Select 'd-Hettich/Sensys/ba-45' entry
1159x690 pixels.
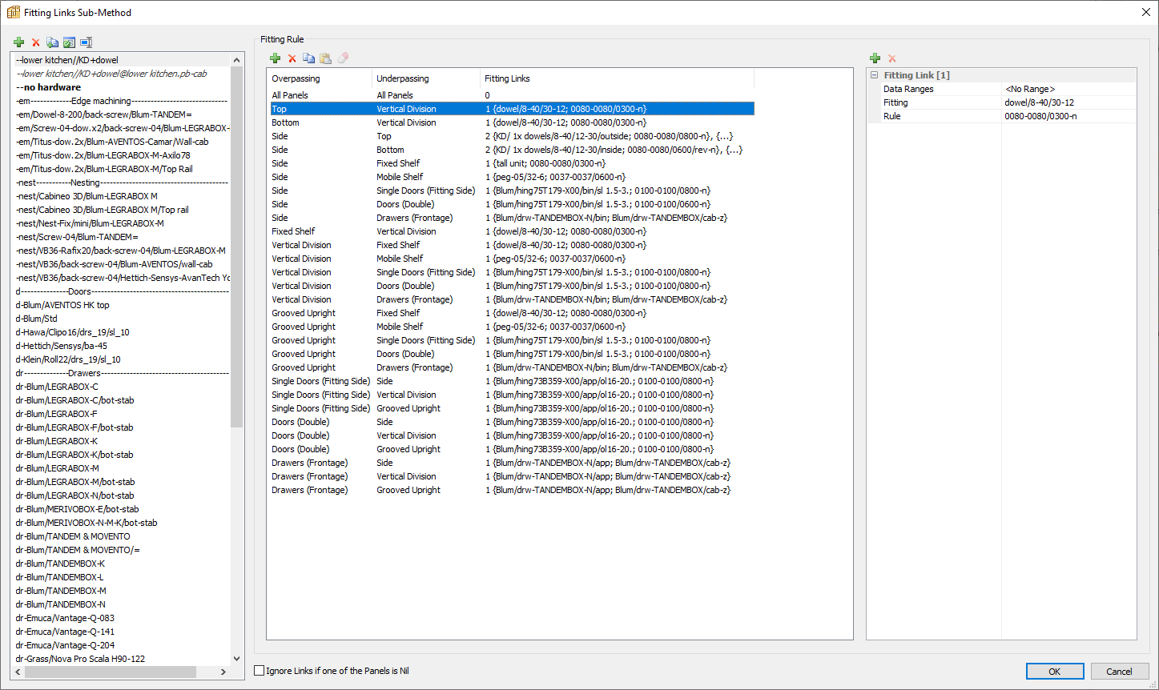(x=122, y=346)
